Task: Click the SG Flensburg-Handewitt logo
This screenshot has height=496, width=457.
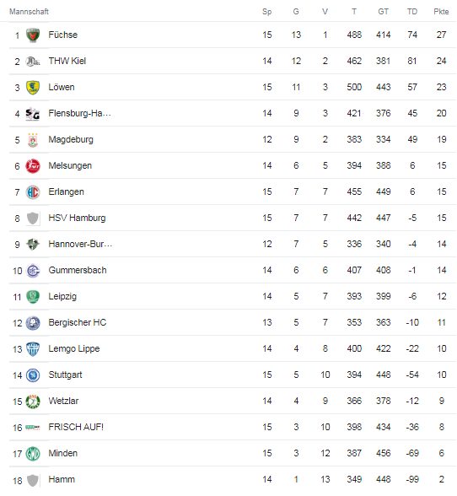Action: [x=33, y=114]
